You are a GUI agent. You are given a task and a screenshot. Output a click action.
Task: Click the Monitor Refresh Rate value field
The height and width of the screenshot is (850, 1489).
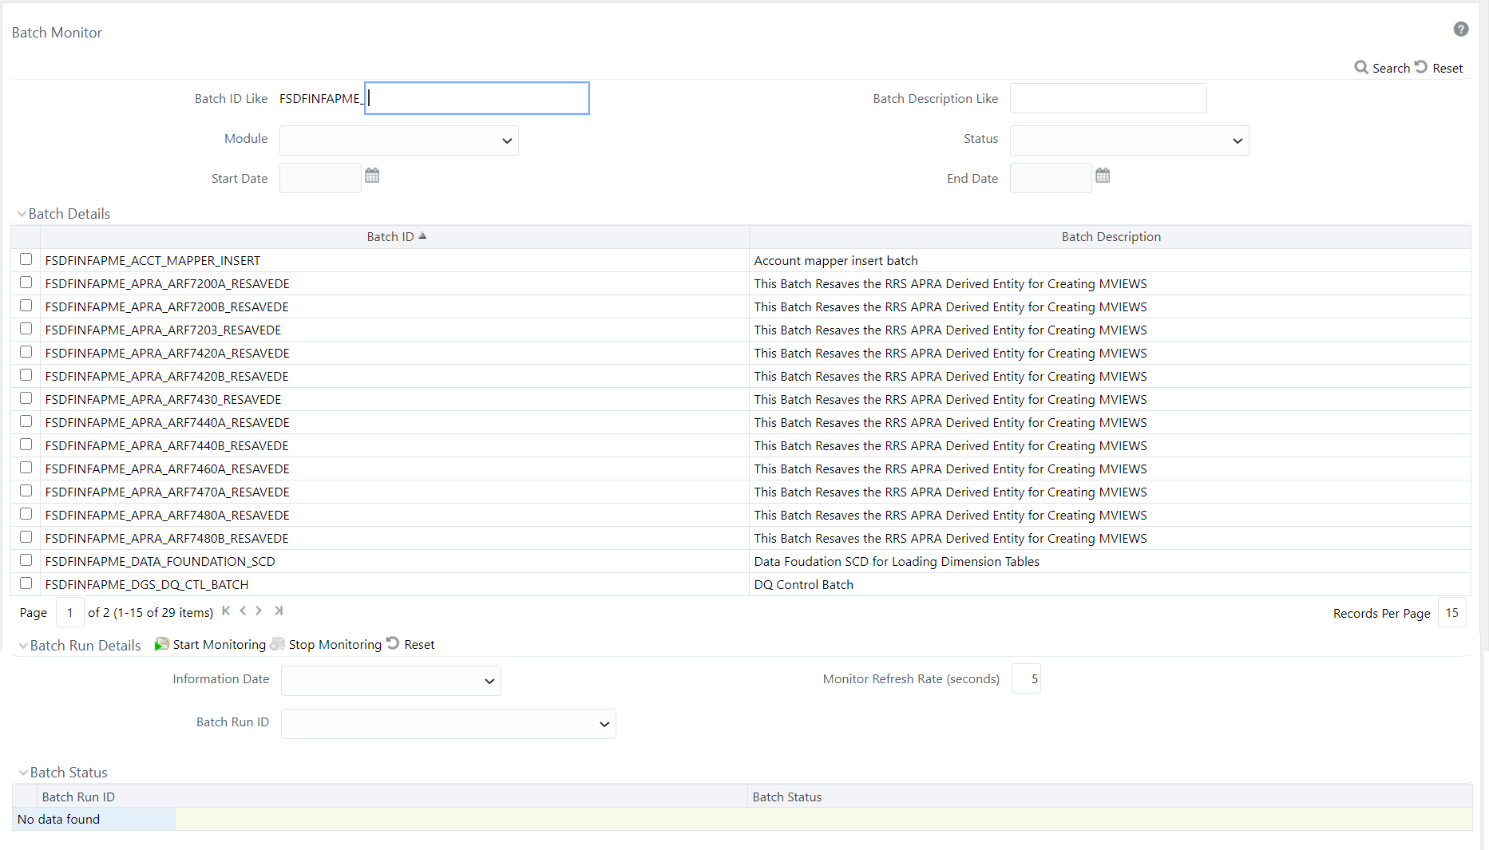(1026, 678)
